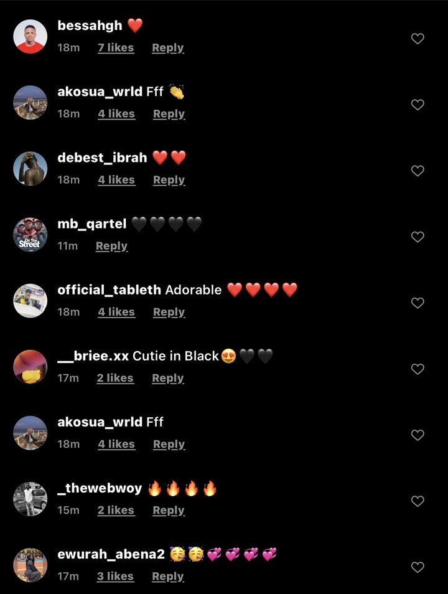The image size is (448, 594).
Task: Like mb_qartel's black hearts comment
Action: click(x=418, y=237)
